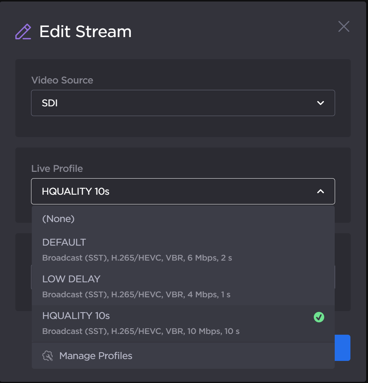Pick the LOW DELAY profile entry
The width and height of the screenshot is (368, 383).
pyautogui.click(x=71, y=279)
